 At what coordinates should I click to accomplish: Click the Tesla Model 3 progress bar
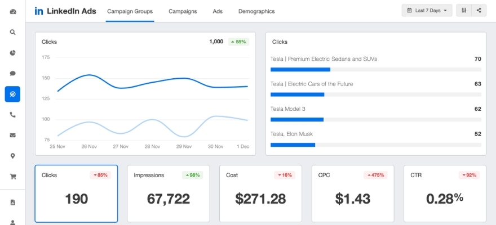pyautogui.click(x=376, y=120)
